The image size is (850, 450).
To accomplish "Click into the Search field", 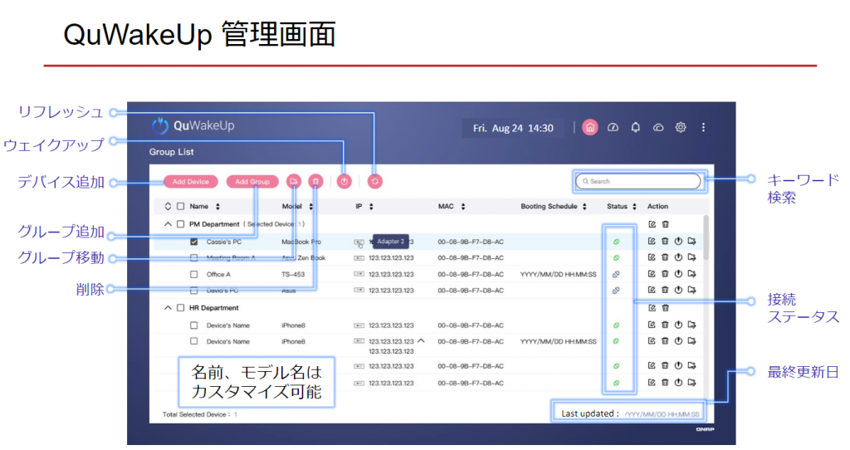I will [x=641, y=181].
